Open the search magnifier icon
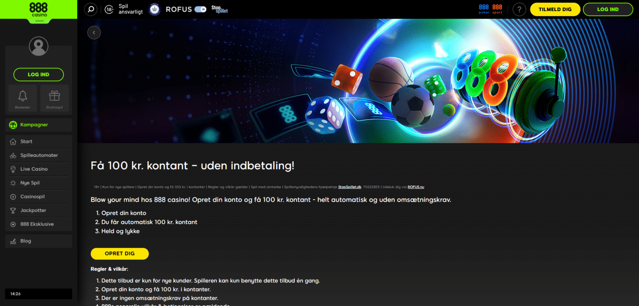The image size is (639, 306). coord(91,9)
